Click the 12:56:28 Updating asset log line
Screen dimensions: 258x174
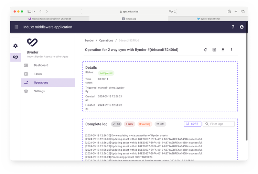144,146
